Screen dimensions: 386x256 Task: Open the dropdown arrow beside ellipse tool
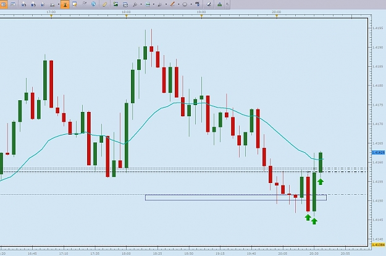click(191, 4)
